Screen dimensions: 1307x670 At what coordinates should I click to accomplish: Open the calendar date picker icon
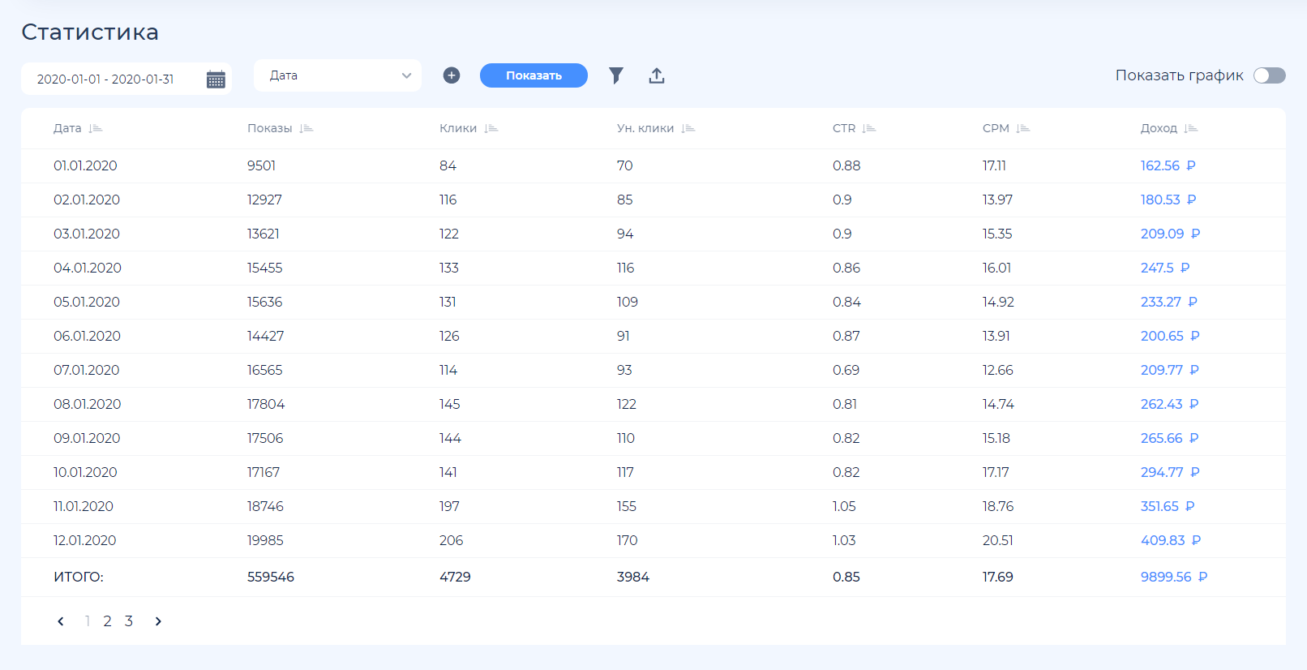216,79
